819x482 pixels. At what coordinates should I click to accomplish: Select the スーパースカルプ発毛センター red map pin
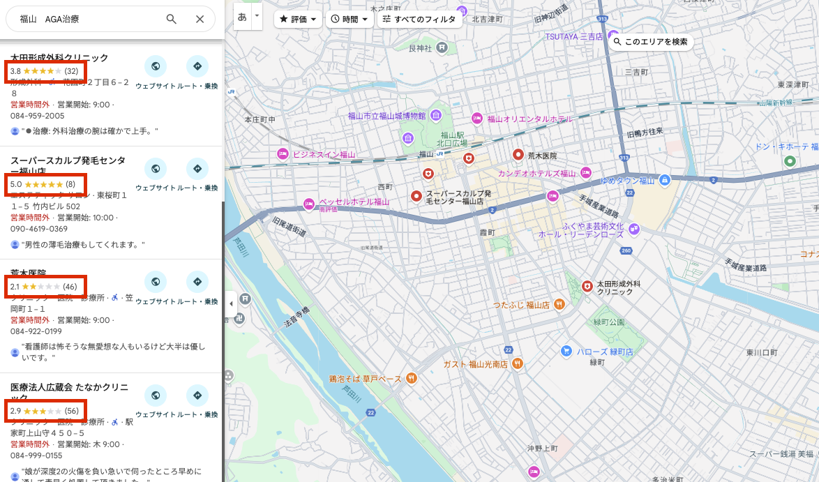[416, 196]
